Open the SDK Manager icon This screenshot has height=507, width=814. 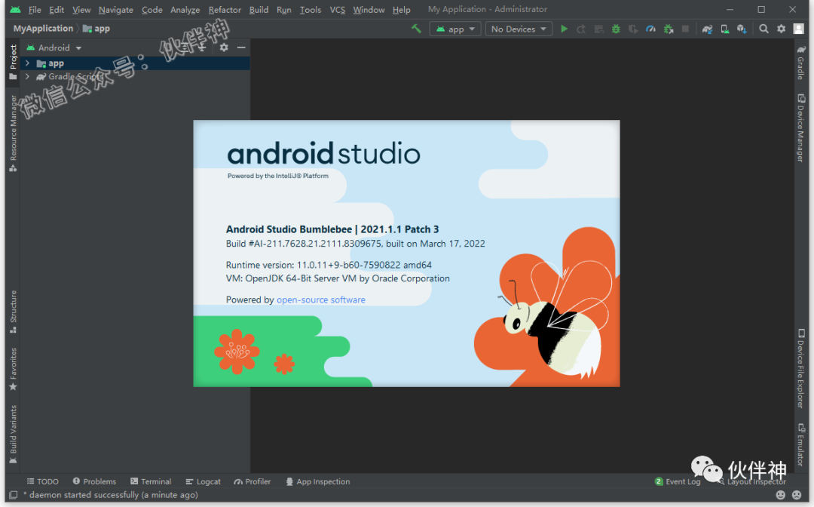[742, 29]
